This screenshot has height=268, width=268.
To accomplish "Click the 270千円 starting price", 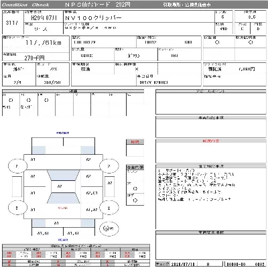I will 34,58.
